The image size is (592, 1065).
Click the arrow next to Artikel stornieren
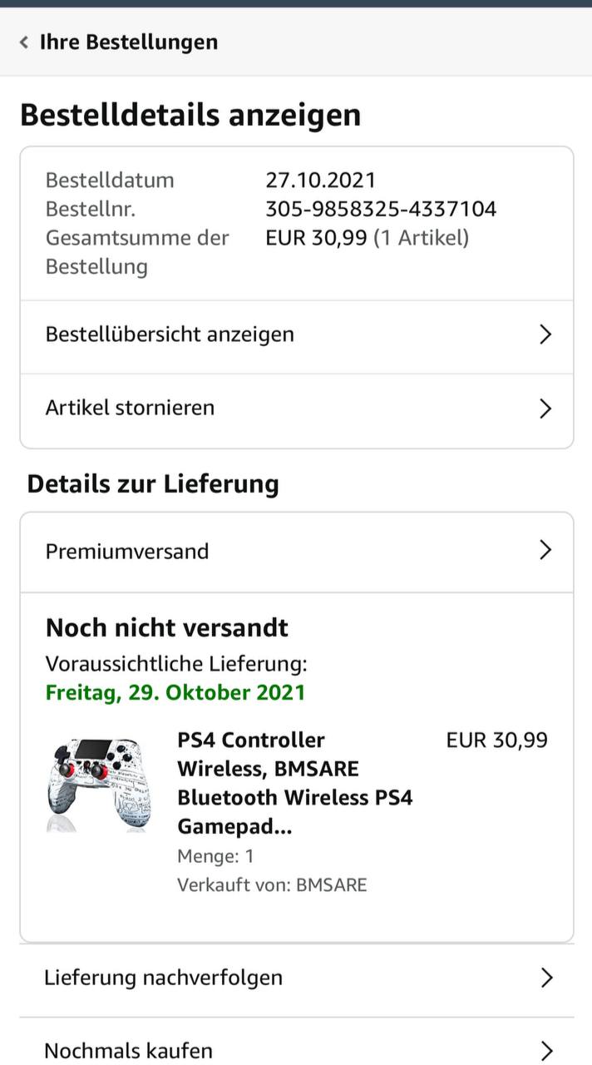pos(545,409)
